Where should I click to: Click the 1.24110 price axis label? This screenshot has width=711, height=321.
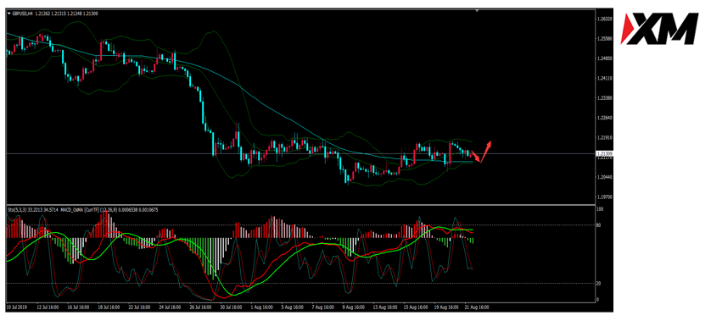pos(606,78)
